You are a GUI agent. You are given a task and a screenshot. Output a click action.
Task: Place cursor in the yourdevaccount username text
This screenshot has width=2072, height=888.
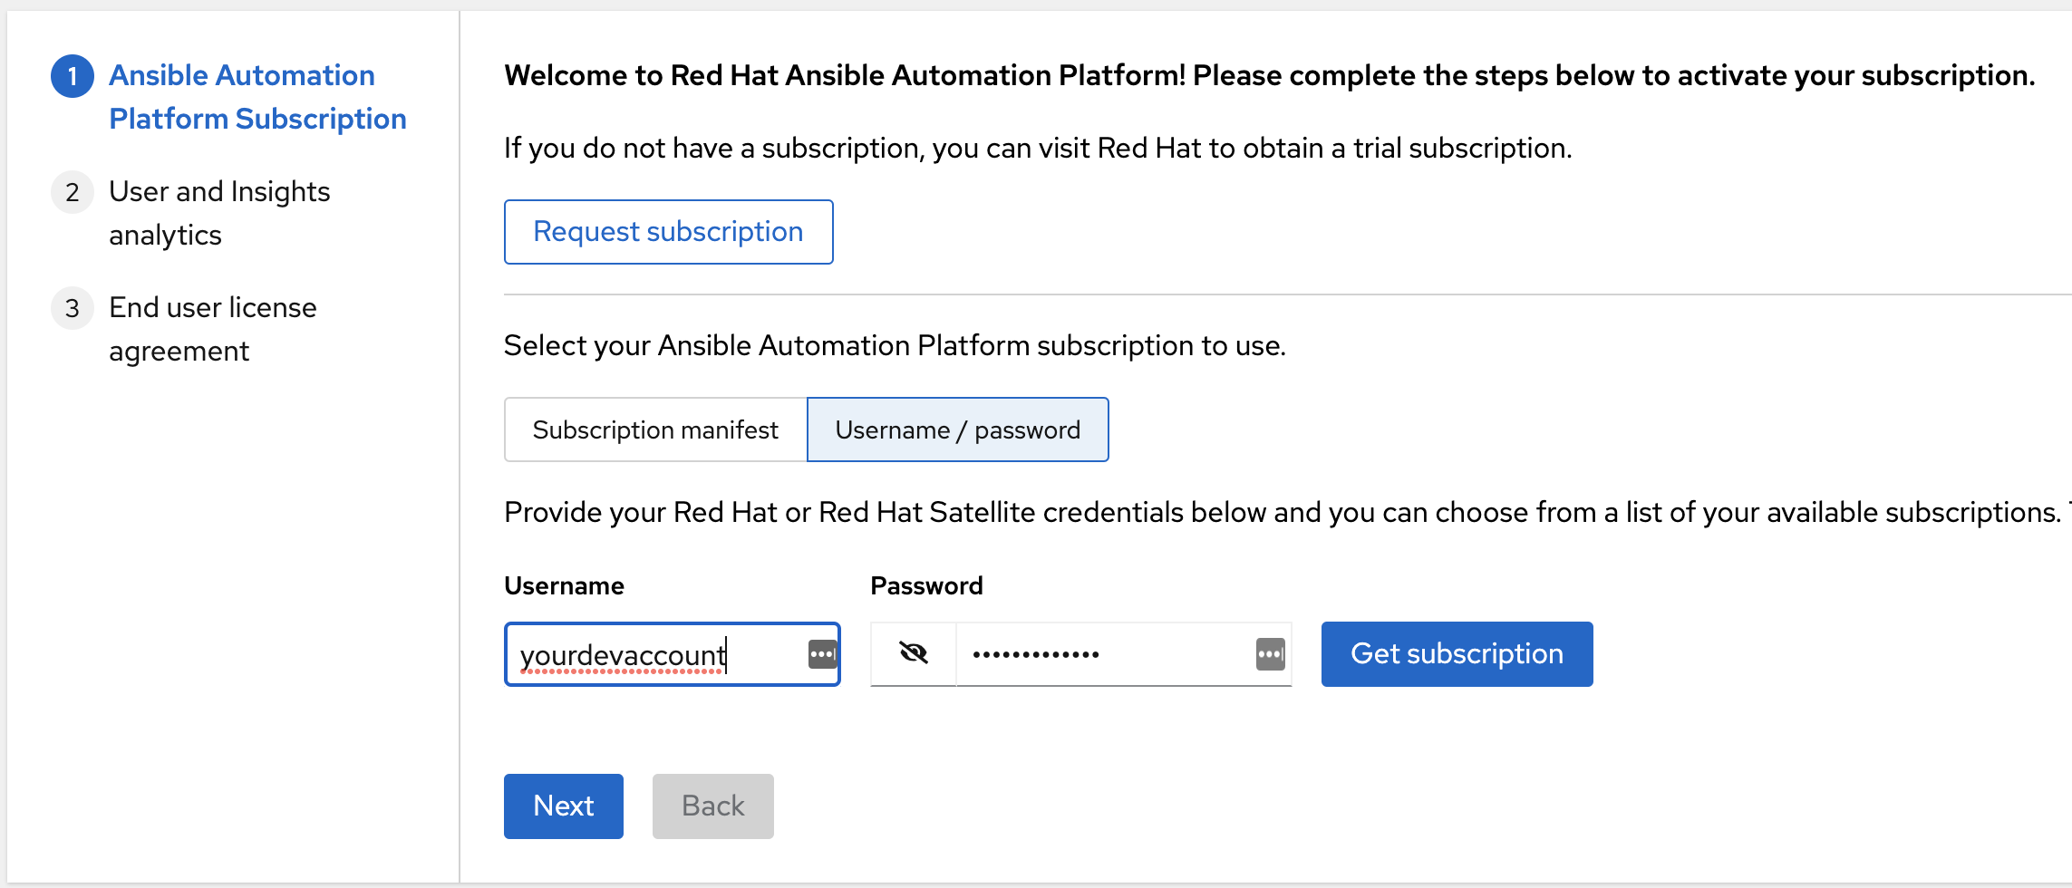(622, 652)
